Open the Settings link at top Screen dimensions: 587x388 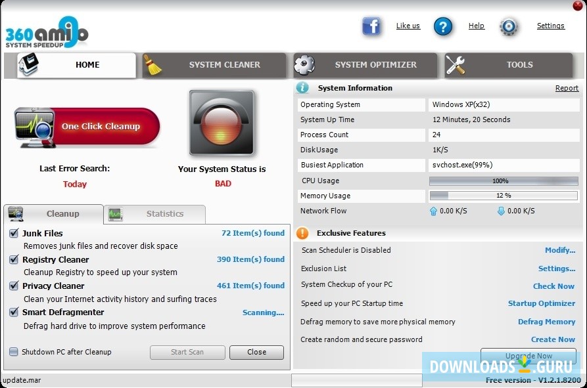tap(551, 26)
